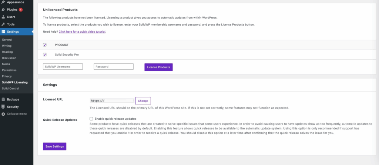Screen dimensions: 379x165
Task: Click the Collapse menu arrow icon
Action: (3, 113)
